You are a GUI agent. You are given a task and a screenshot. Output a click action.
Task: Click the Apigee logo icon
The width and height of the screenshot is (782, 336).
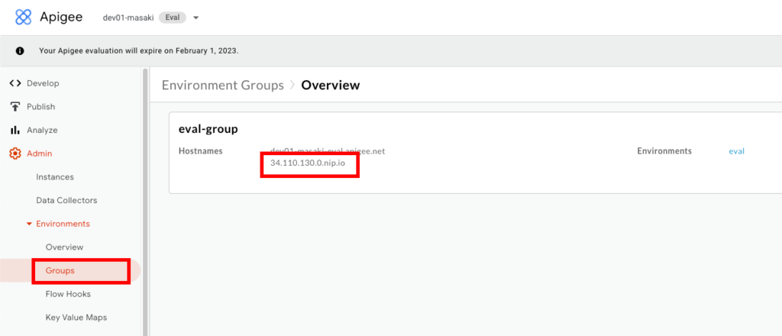click(24, 17)
